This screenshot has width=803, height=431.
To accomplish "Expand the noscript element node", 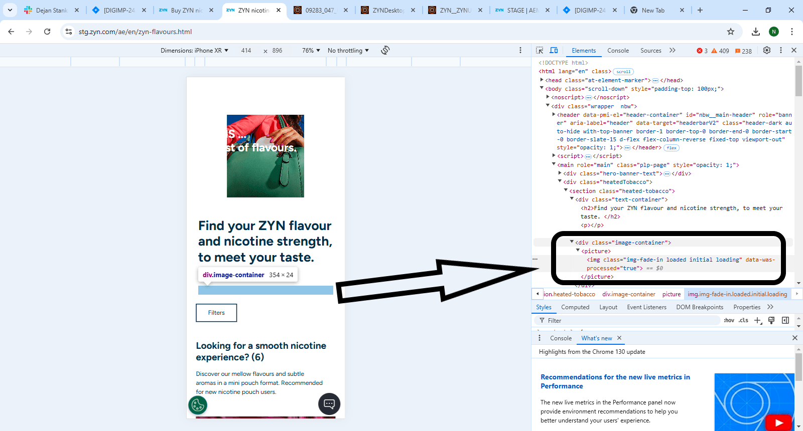I will [x=548, y=97].
